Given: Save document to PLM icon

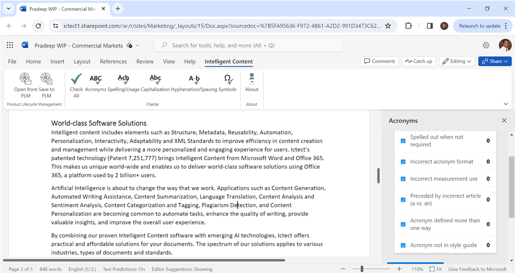Looking at the screenshot, I should click(x=46, y=79).
